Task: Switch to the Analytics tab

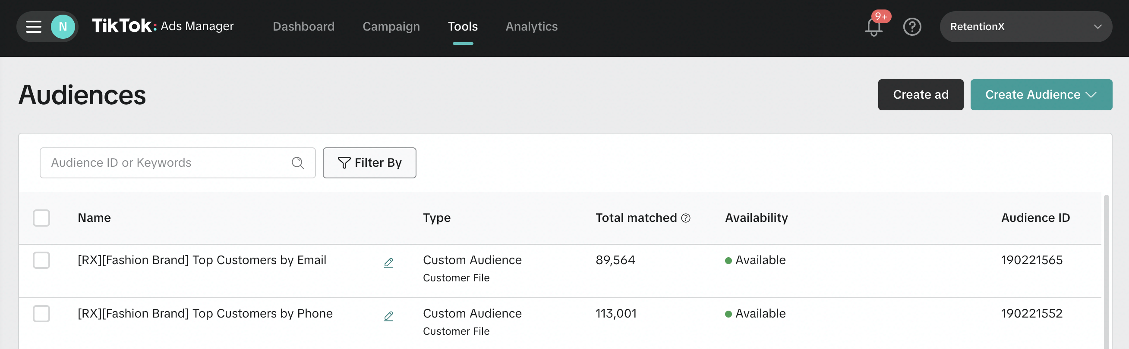Action: coord(532,27)
